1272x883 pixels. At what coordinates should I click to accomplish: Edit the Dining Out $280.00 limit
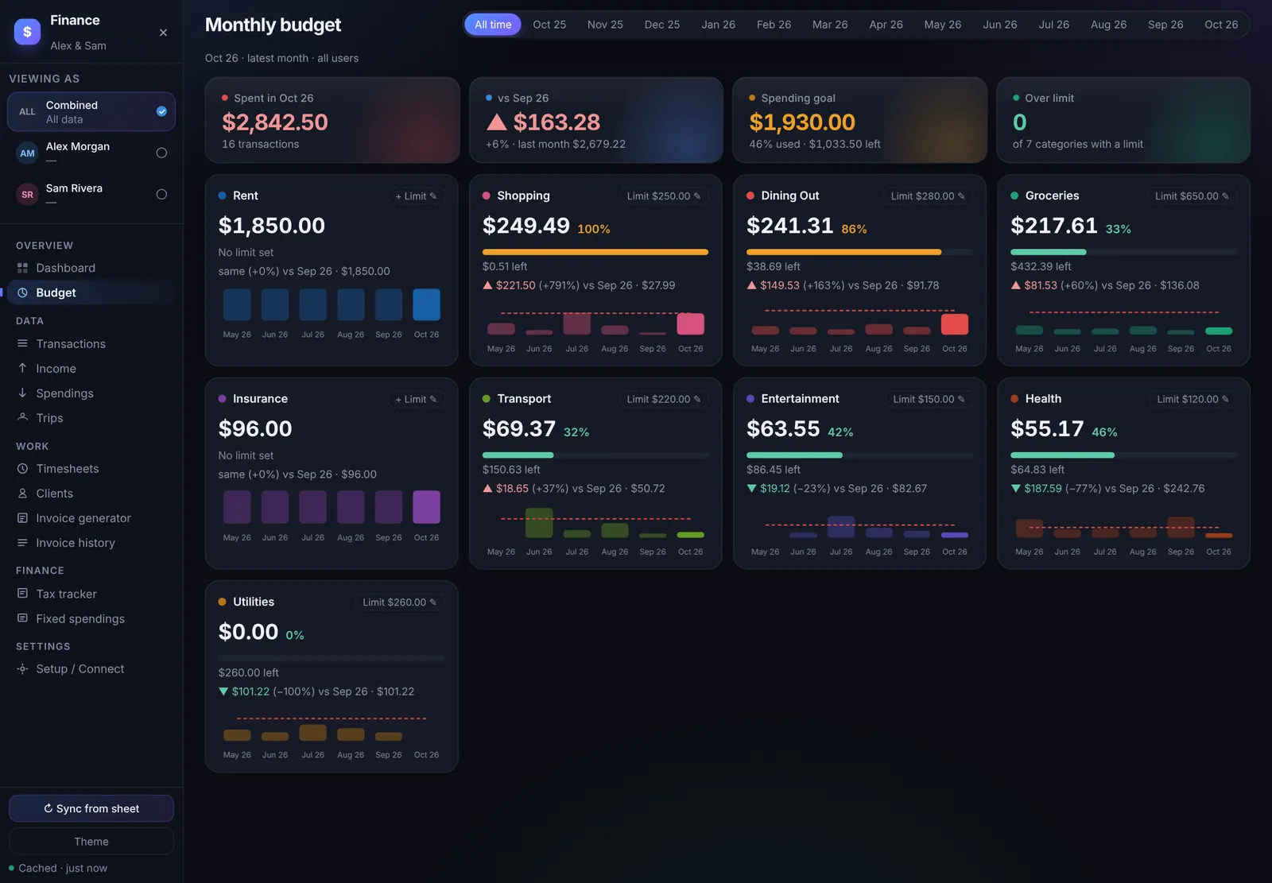tap(927, 196)
